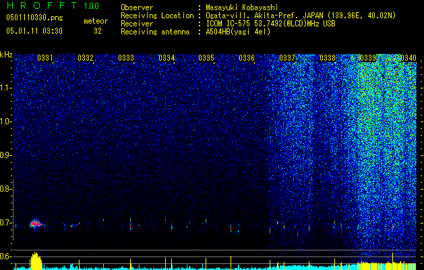Click time marker 0336
Image resolution: width=424 pixels, height=270 pixels.
tap(247, 58)
